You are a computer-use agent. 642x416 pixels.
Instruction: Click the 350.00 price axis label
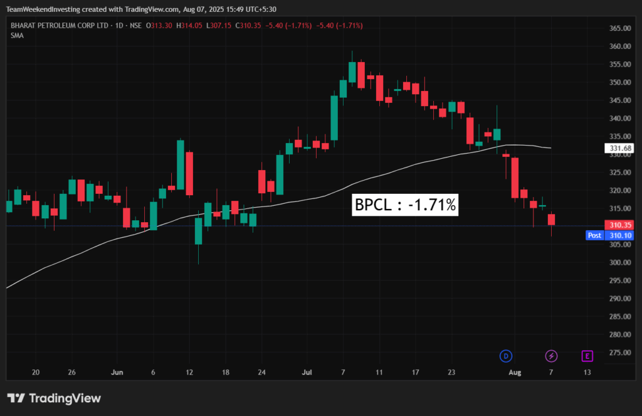click(620, 82)
